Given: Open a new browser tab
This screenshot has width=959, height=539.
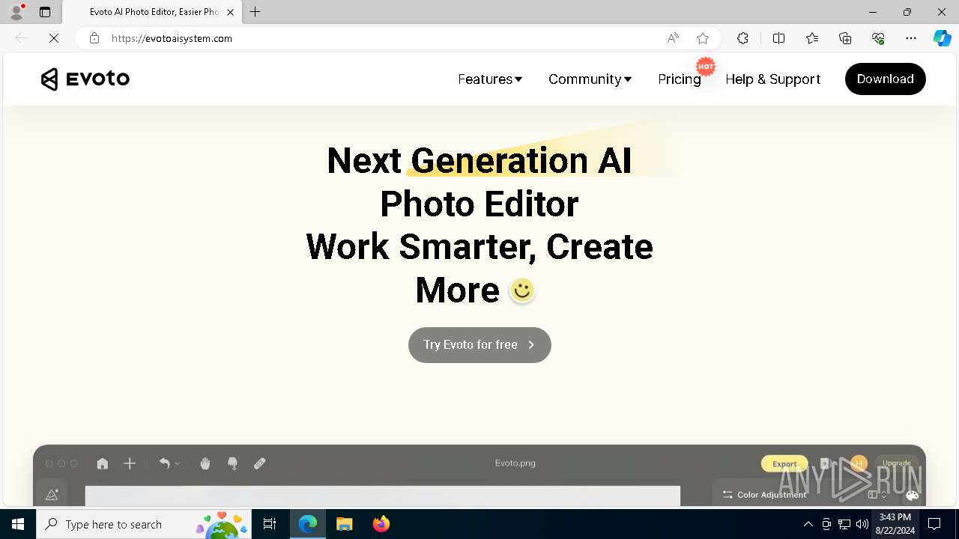Looking at the screenshot, I should click(255, 12).
